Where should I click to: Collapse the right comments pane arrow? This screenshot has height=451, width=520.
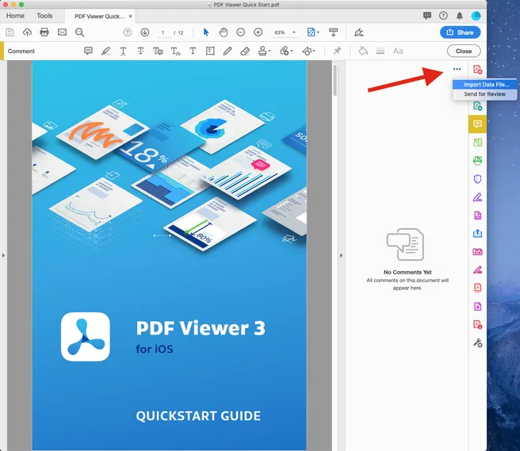pos(341,255)
